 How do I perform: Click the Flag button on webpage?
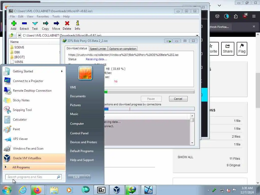point(242,49)
